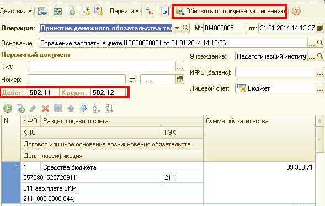This screenshot has width=325, height=206.
Task: Open the calendar for the primary document date
Action: (180, 80)
